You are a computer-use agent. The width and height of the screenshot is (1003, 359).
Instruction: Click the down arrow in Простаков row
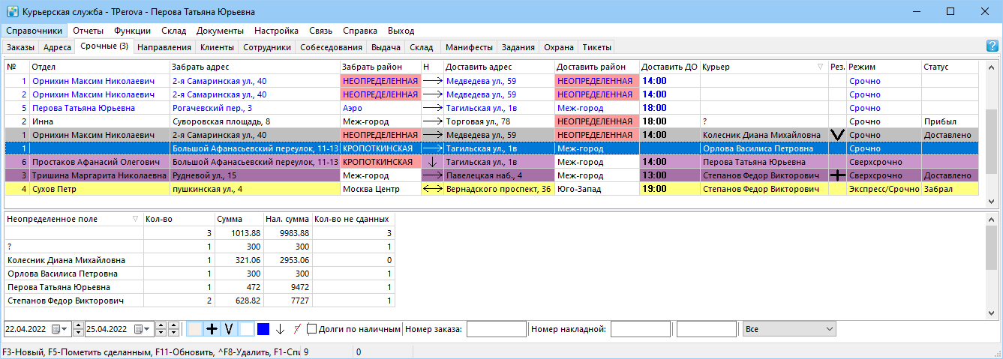click(431, 162)
